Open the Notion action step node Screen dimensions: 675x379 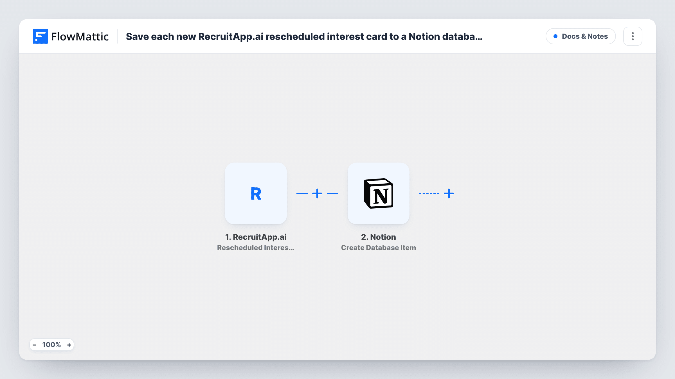(x=379, y=193)
